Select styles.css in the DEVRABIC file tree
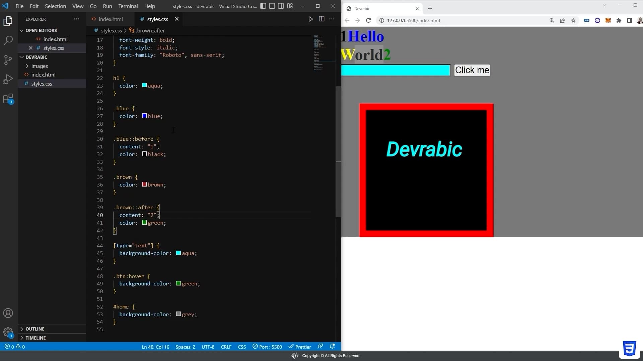The height and width of the screenshot is (361, 643). (42, 84)
